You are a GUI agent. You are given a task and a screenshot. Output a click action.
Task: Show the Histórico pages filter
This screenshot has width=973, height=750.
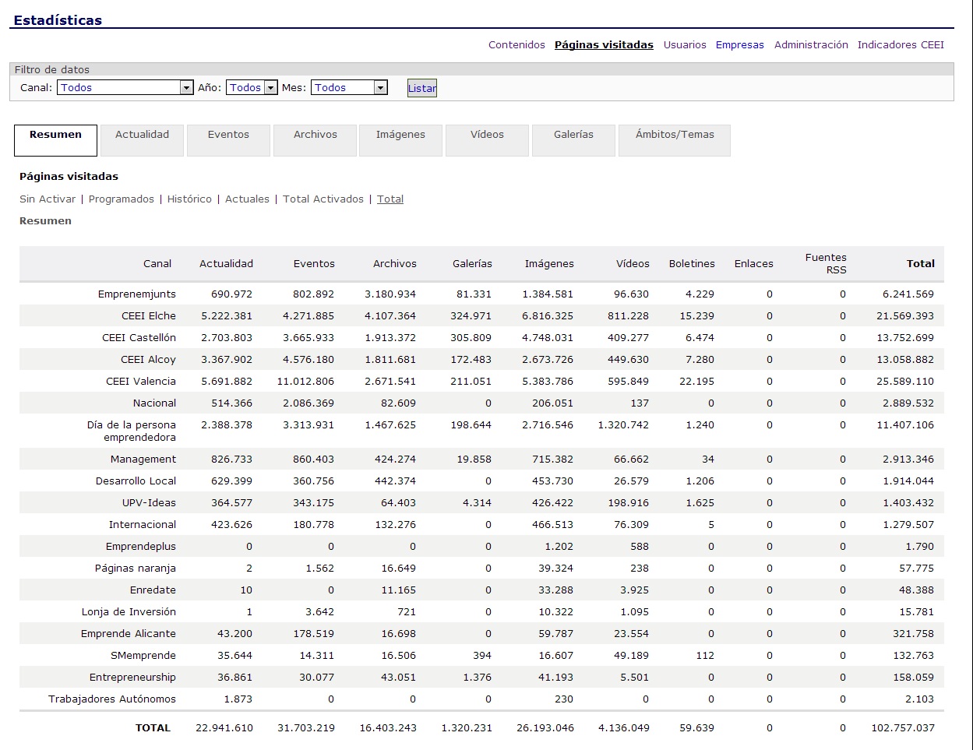click(x=189, y=199)
